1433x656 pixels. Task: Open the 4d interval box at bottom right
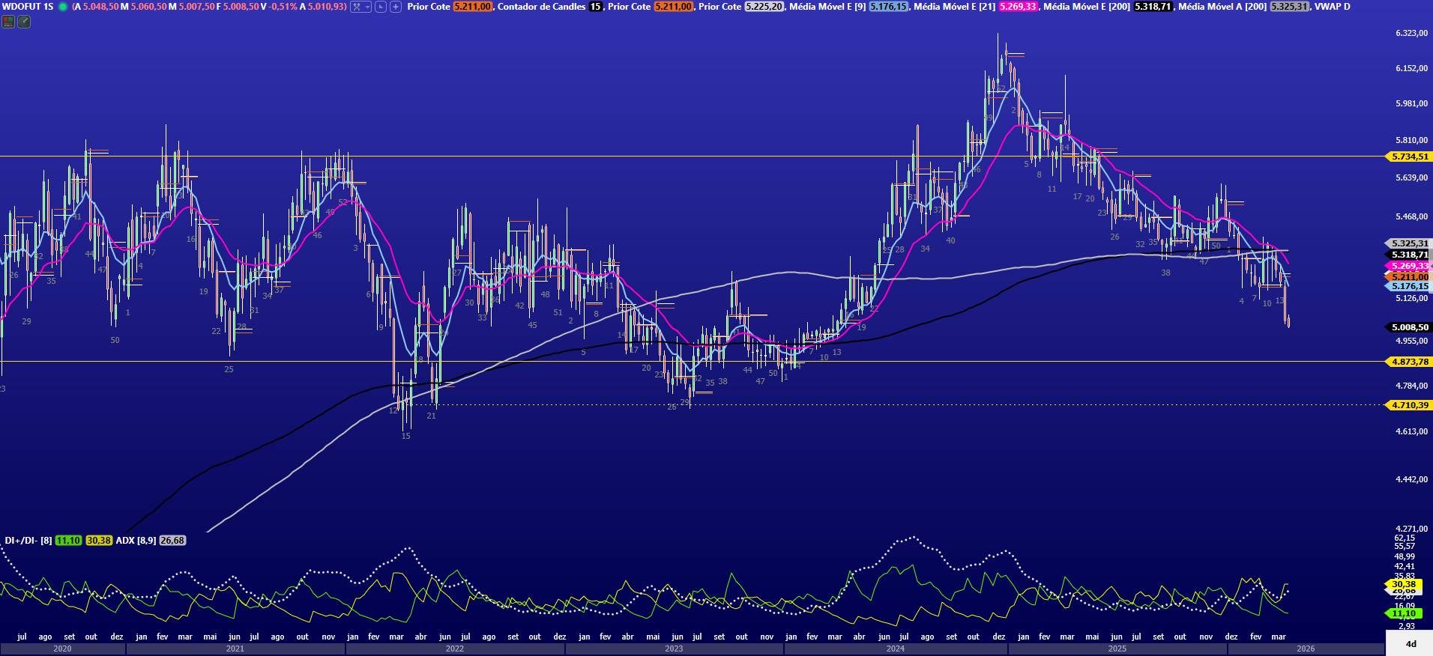click(x=1411, y=644)
